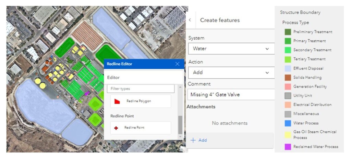
Task: Click the Solids Handling brown swatch
Action: click(288, 78)
